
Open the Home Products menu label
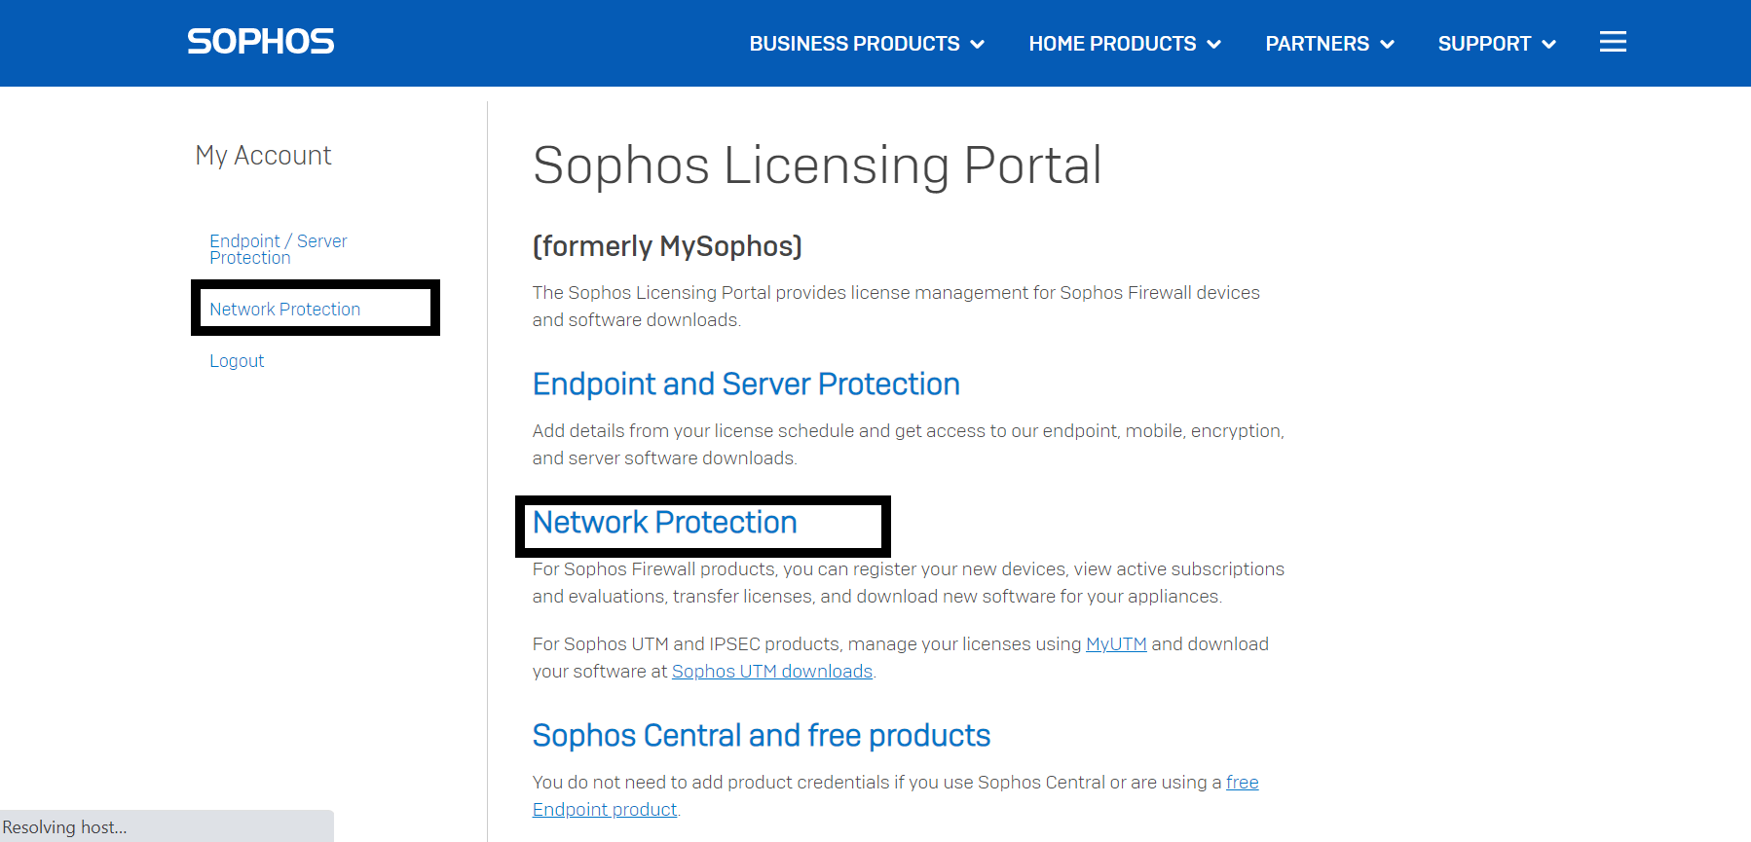[x=1112, y=44]
